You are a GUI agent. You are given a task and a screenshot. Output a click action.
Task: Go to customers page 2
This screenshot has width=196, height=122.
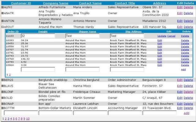click(x=6, y=119)
